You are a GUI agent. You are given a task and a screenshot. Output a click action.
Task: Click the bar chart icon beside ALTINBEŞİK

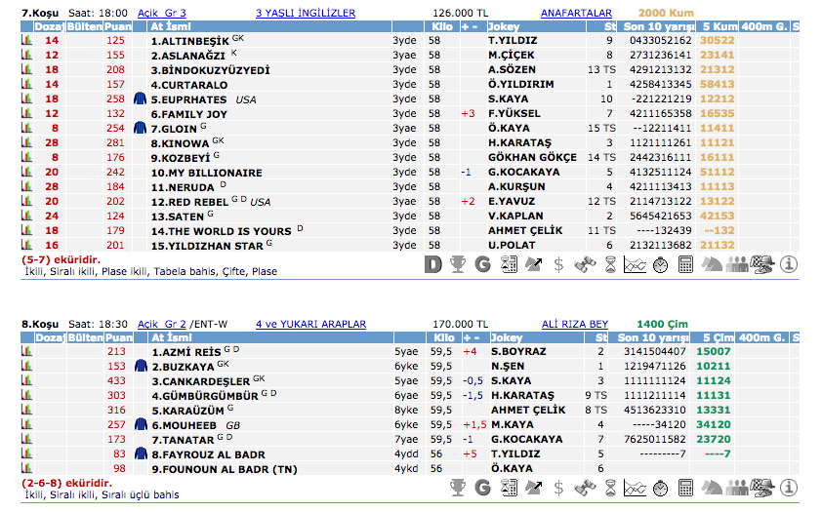(x=26, y=41)
